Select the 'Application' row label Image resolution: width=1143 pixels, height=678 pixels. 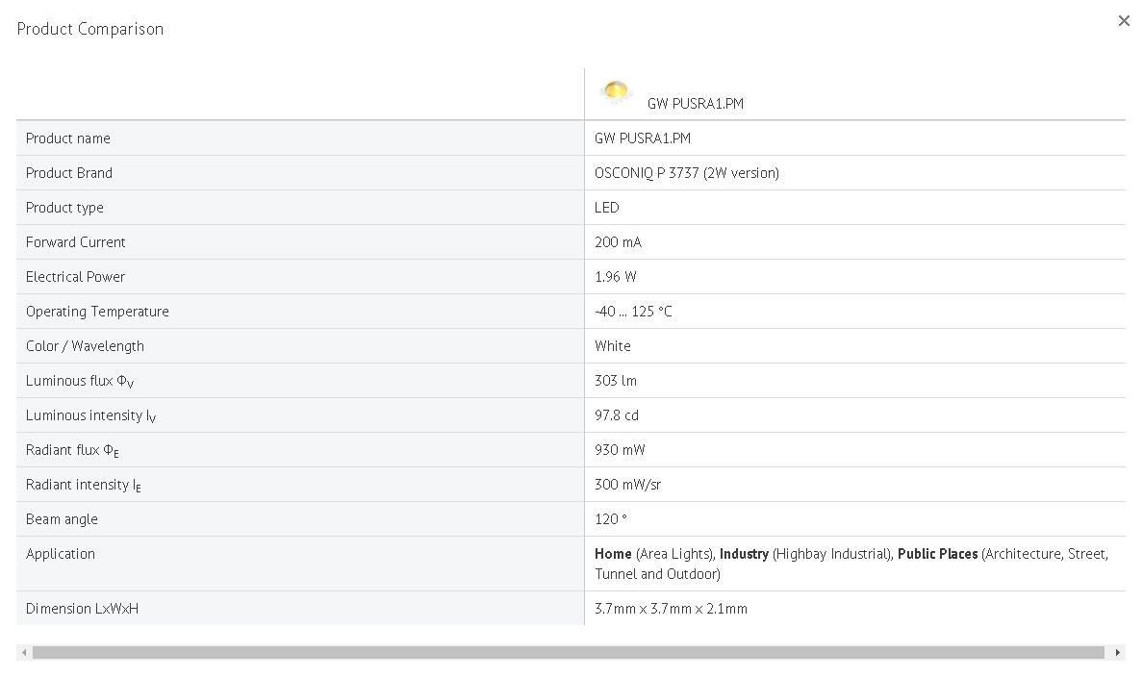click(x=60, y=554)
